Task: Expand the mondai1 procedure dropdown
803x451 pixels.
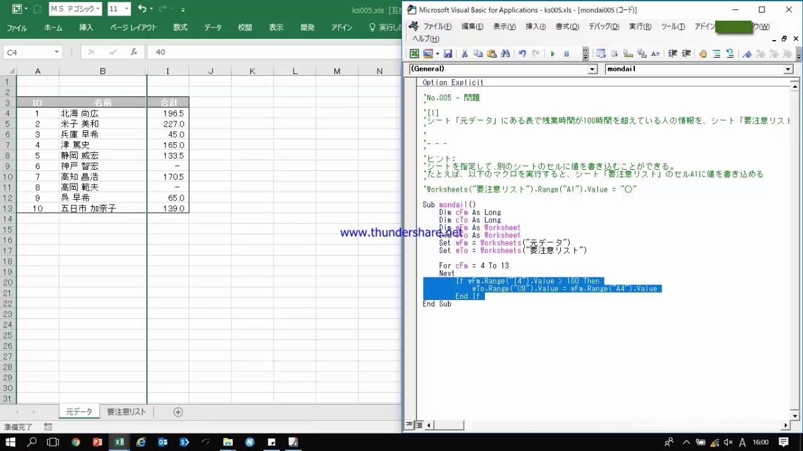Action: click(789, 70)
